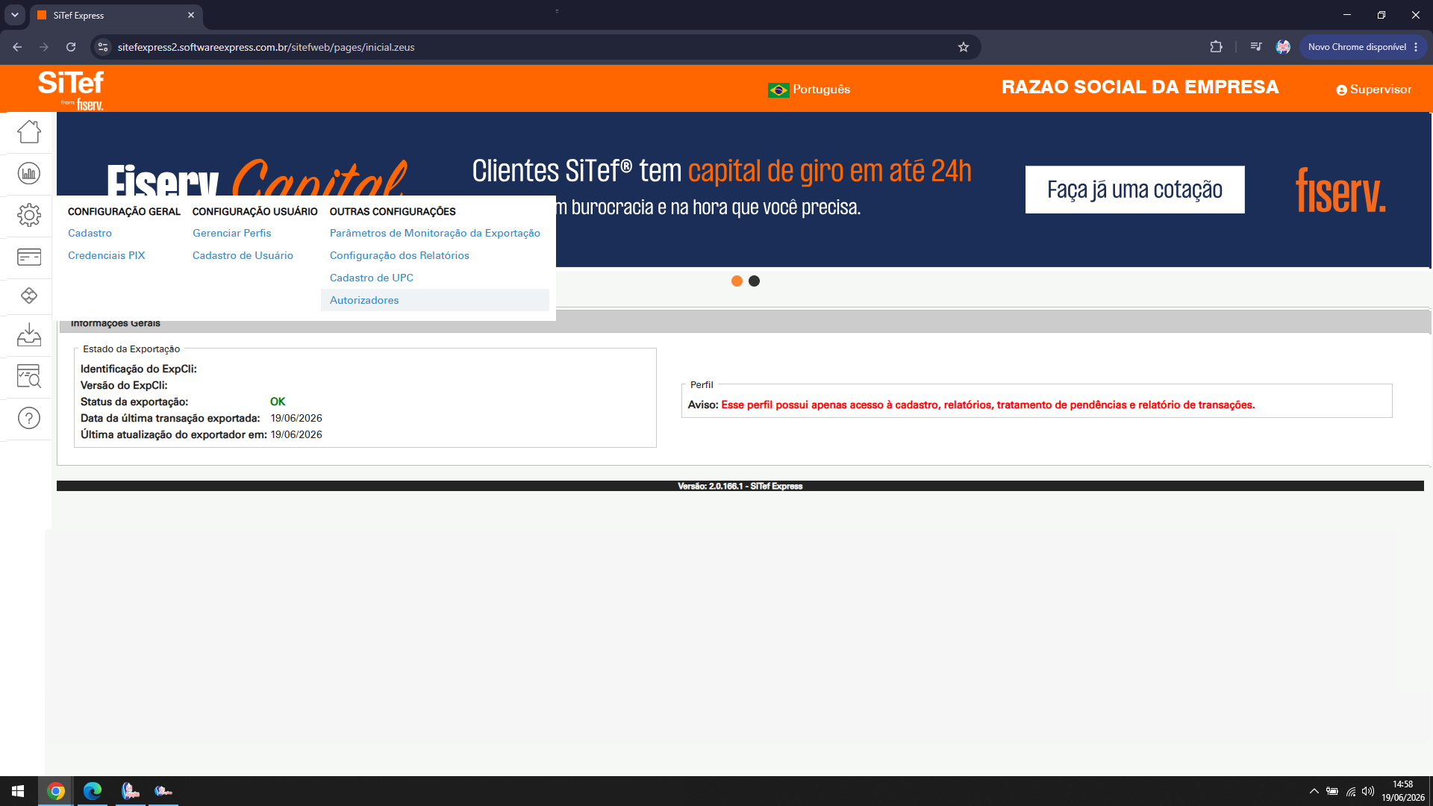Open Cadastro under Configuração Geral
The image size is (1433, 806).
pyautogui.click(x=90, y=233)
